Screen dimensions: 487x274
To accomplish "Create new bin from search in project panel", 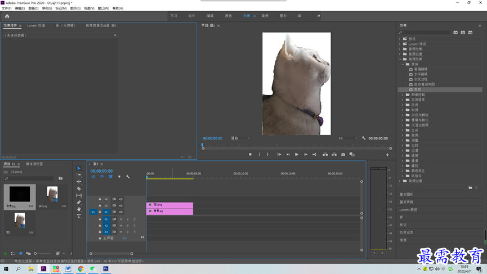I will tap(61, 178).
